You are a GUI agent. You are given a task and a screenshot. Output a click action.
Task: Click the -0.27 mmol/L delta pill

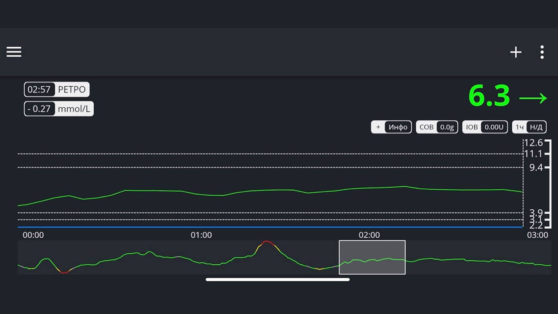[x=59, y=109]
